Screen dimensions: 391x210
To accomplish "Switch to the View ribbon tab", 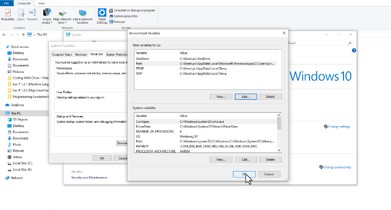I will pyautogui.click(x=41, y=3).
